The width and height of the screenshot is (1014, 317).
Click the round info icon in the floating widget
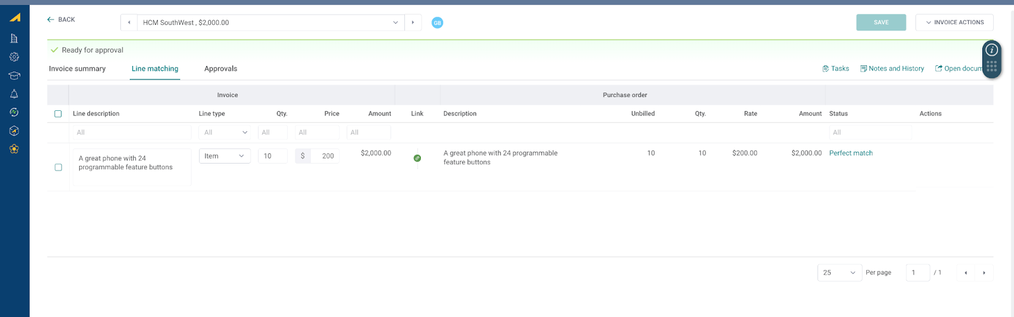(x=992, y=50)
